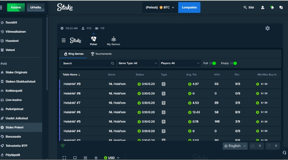Click the Stake logo inside poker lobby
The width and height of the screenshot is (288, 160).
tap(76, 40)
